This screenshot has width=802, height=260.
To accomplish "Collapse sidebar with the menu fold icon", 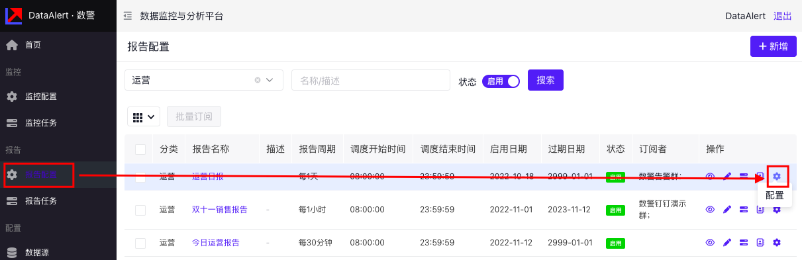I will [128, 16].
